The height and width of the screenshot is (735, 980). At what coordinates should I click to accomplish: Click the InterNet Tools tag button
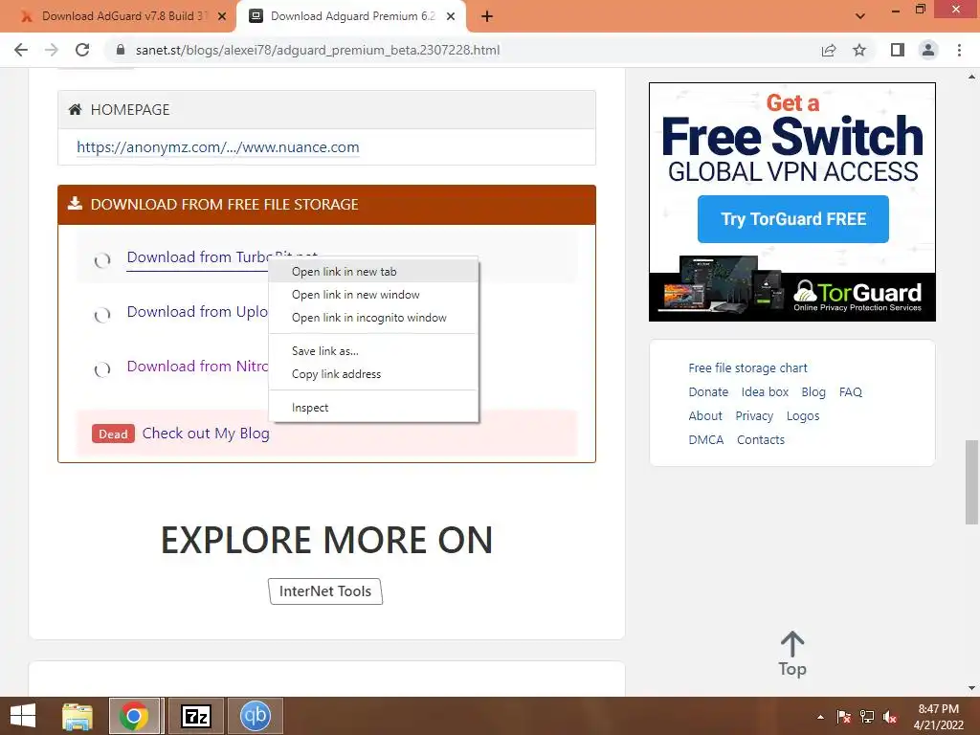pos(325,591)
